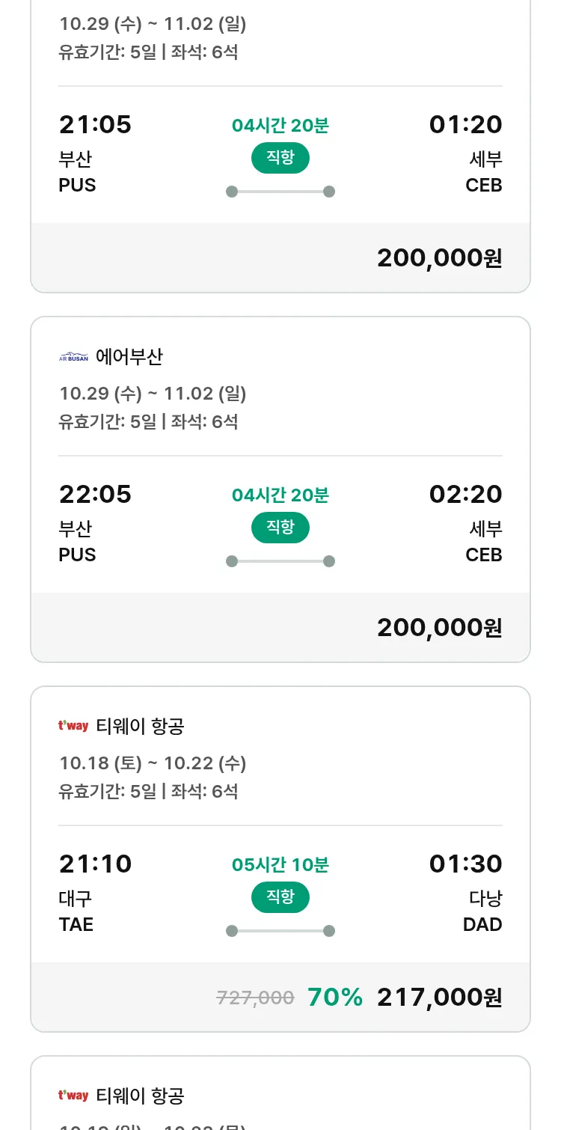This screenshot has width=561, height=1130.
Task: Tap the route line under the 22:05 flight's duration
Action: pos(280,561)
